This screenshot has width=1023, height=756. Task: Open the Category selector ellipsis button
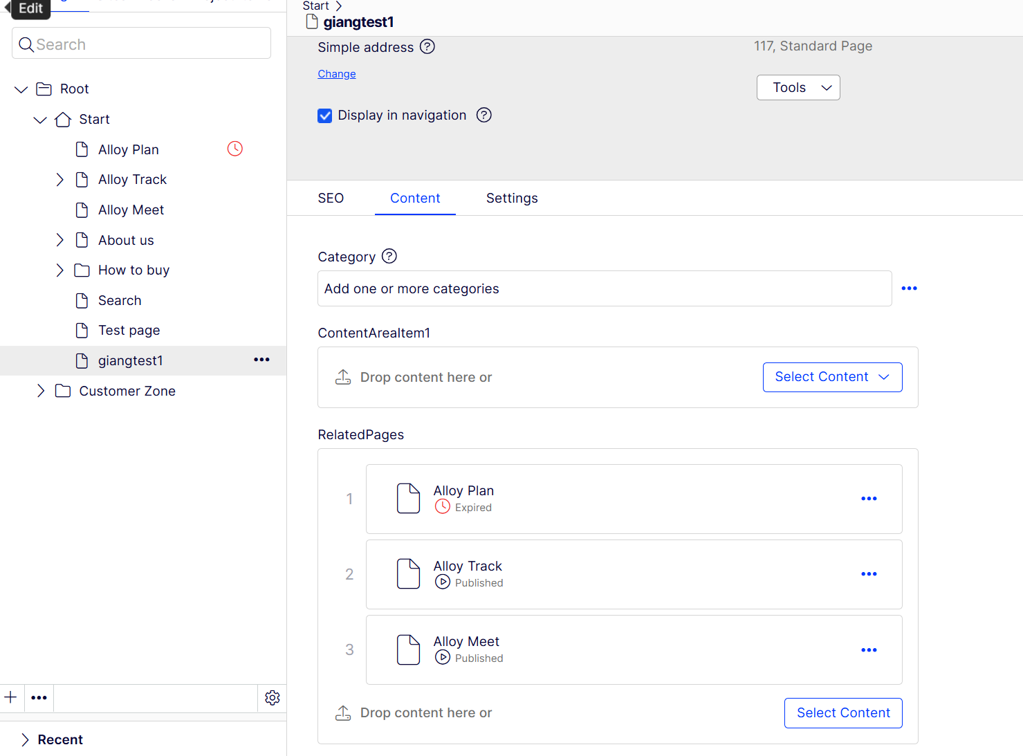tap(909, 288)
